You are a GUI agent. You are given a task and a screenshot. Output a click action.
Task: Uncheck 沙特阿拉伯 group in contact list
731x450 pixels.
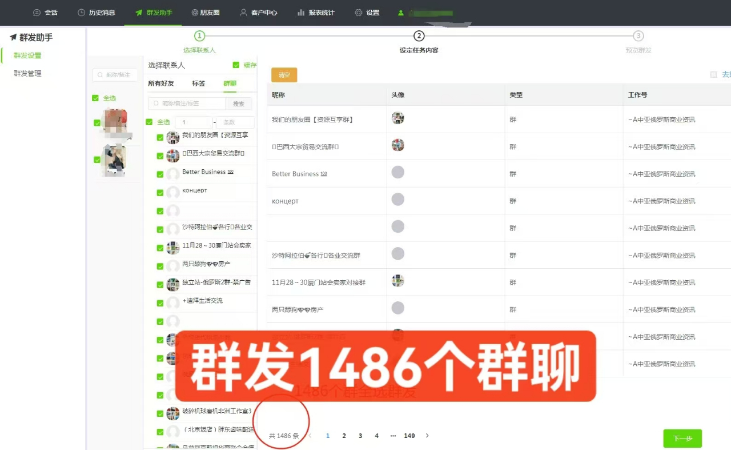(x=160, y=229)
